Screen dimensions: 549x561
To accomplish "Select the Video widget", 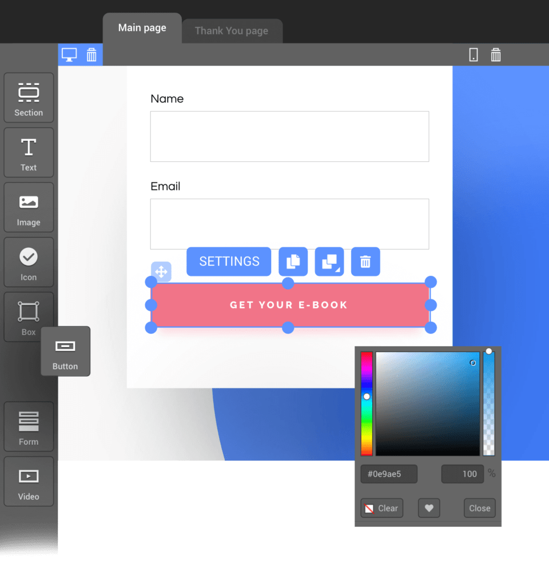I will tap(29, 481).
